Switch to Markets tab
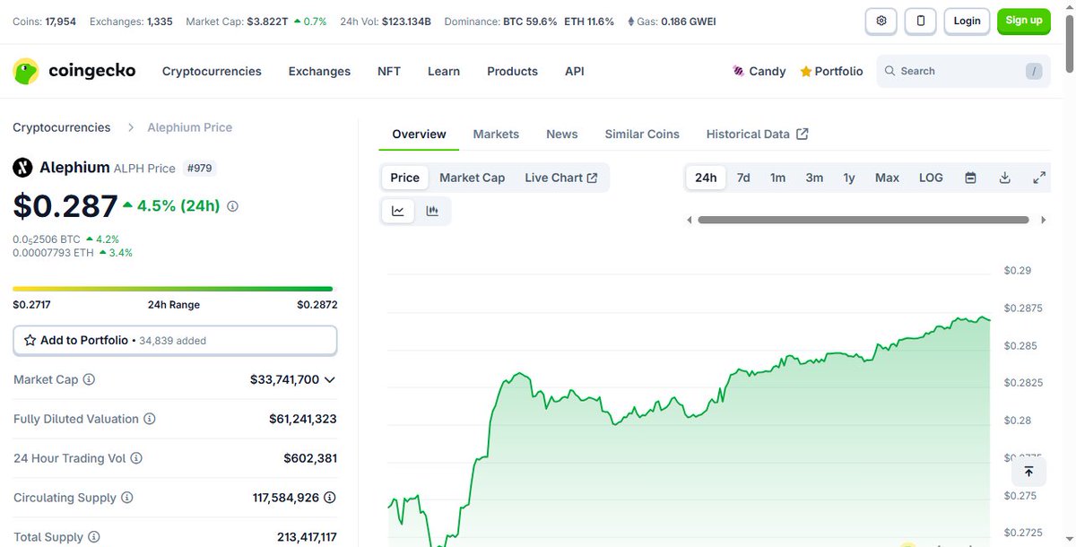 (x=496, y=134)
